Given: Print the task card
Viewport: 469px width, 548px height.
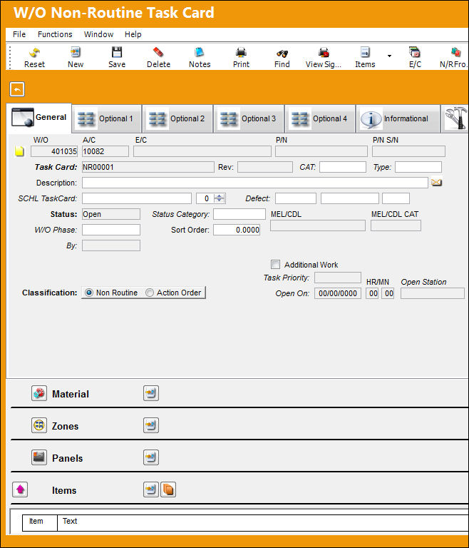Looking at the screenshot, I should [241, 58].
